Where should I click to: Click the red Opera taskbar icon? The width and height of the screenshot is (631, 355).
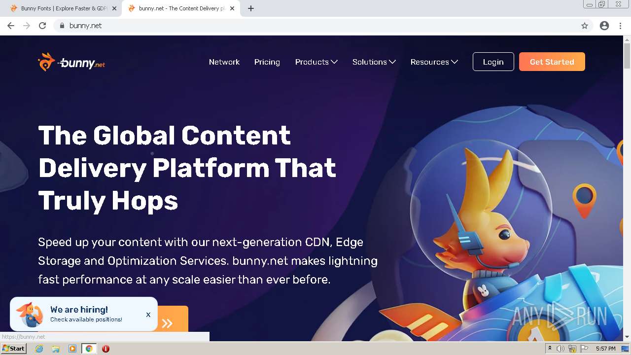105,349
